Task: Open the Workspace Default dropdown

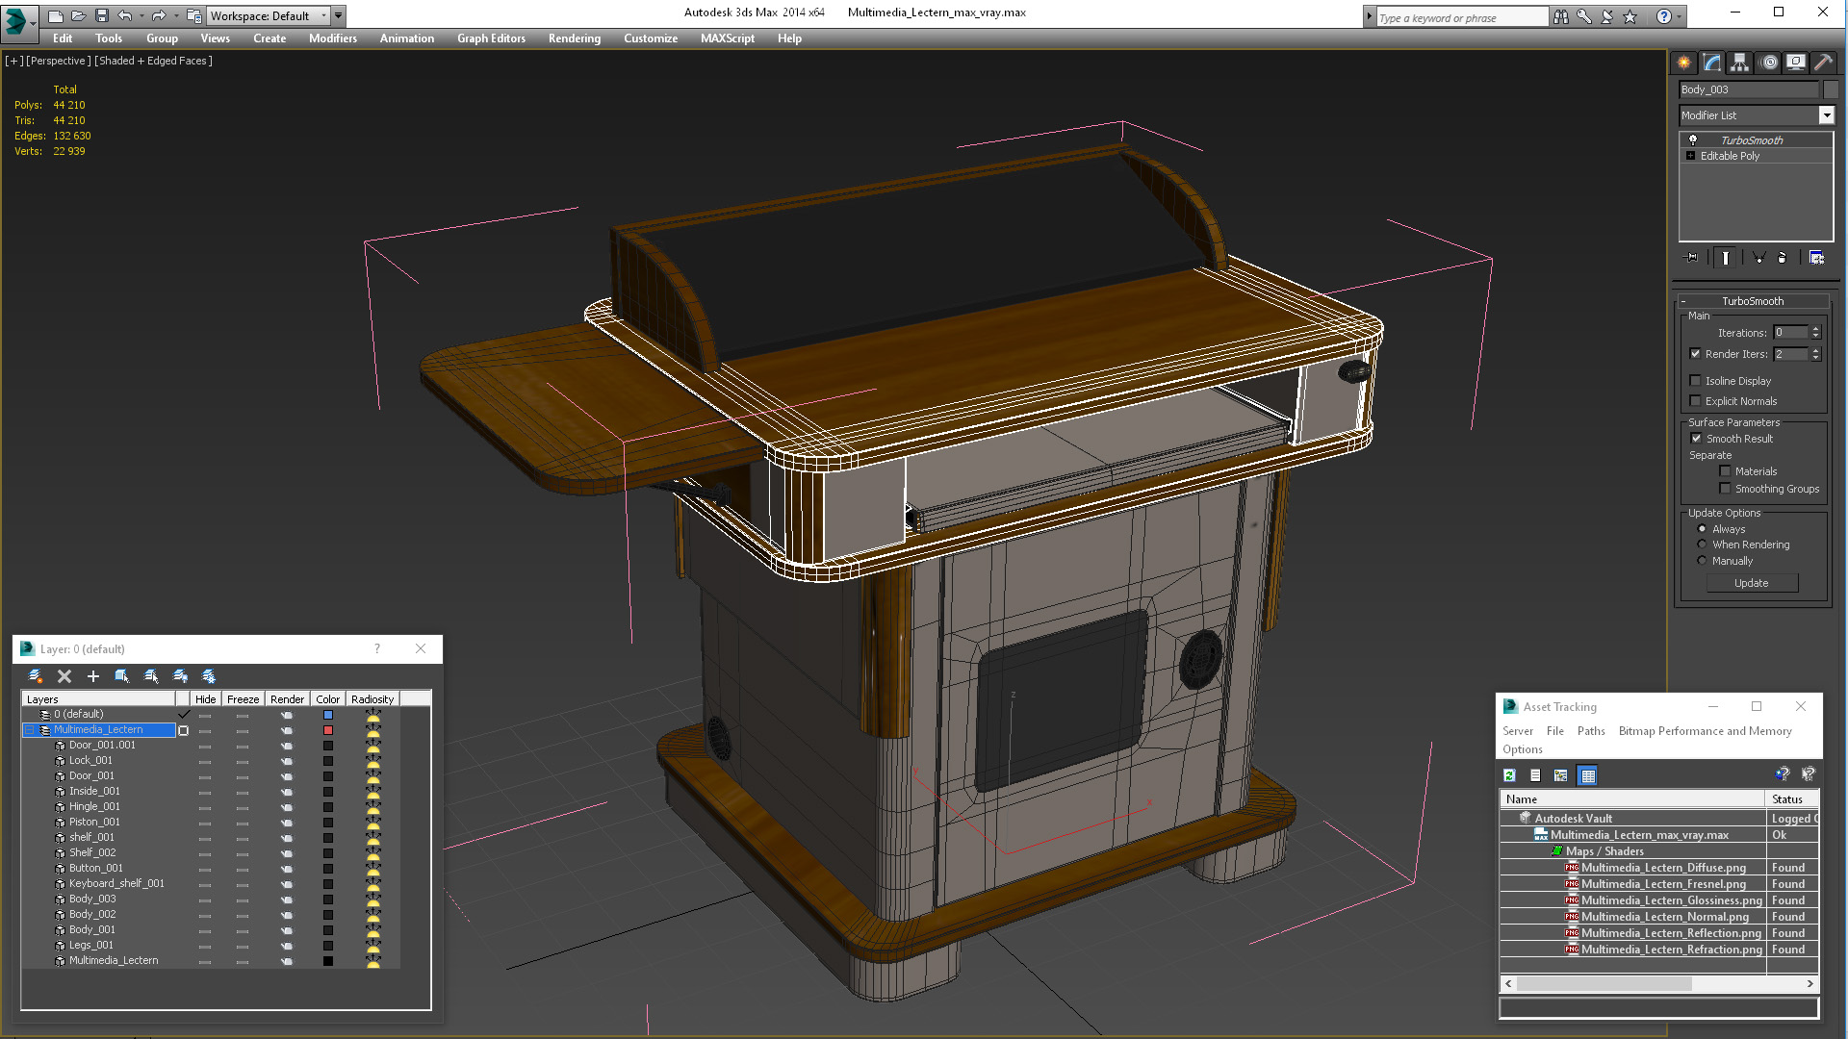Action: click(268, 15)
